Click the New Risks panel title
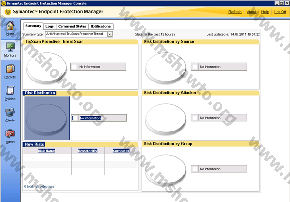This screenshot has height=202, width=290. [x=34, y=144]
